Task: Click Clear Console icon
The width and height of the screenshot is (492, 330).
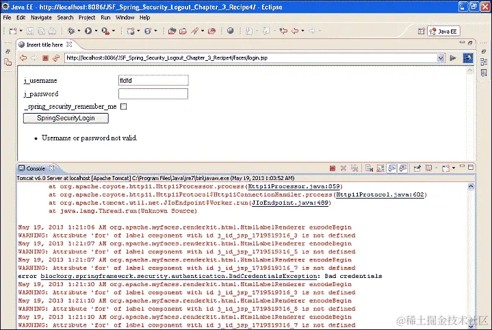Action: [x=369, y=168]
